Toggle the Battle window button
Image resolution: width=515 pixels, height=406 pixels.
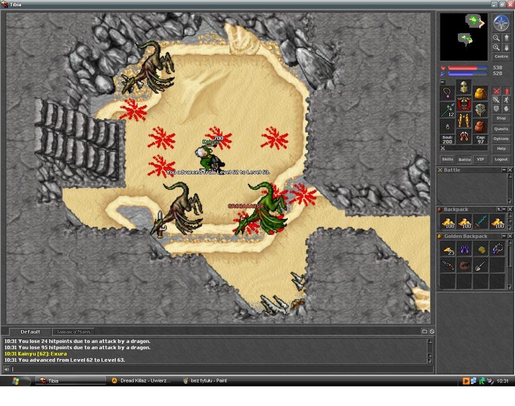point(464,159)
